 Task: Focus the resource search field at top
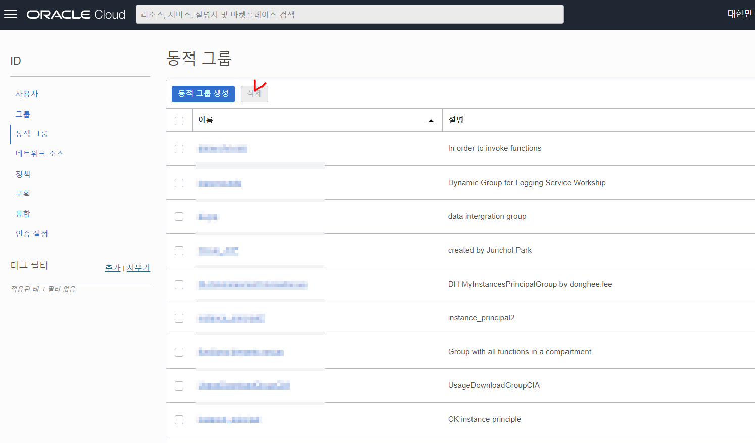coord(350,14)
